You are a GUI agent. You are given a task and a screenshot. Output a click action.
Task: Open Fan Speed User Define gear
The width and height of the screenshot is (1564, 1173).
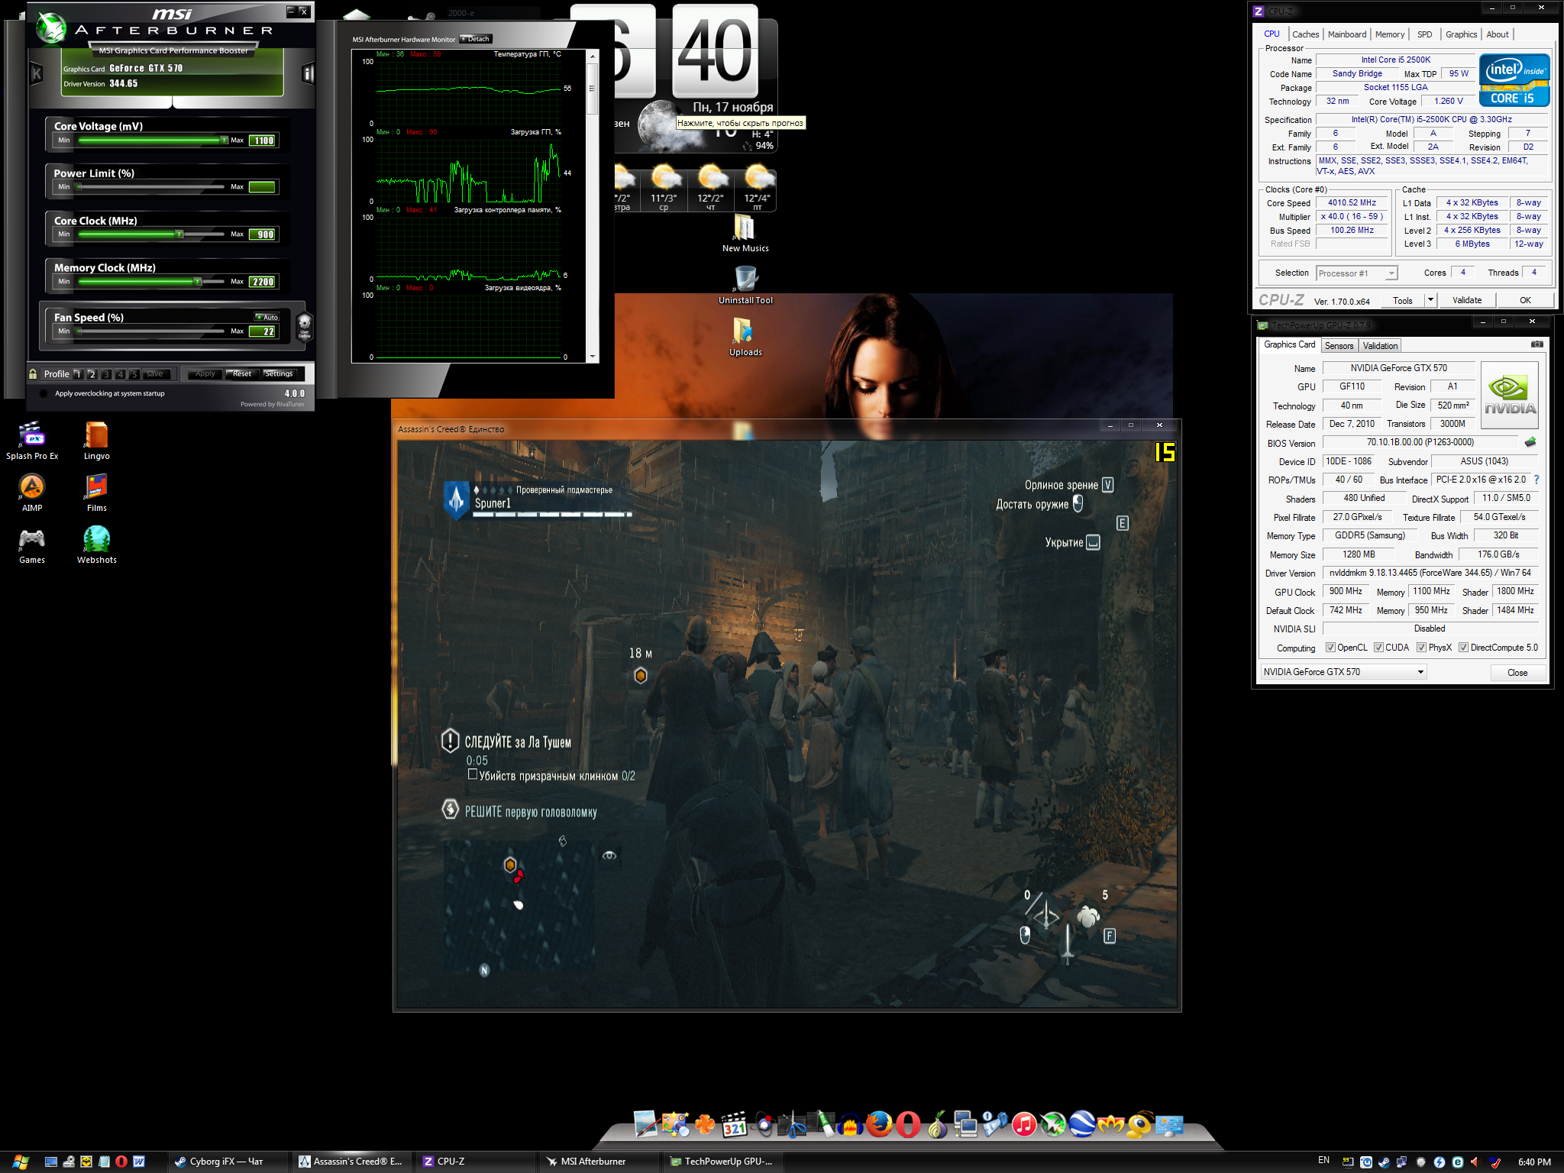coord(305,326)
